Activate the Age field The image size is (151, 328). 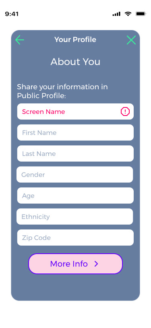[75, 196]
